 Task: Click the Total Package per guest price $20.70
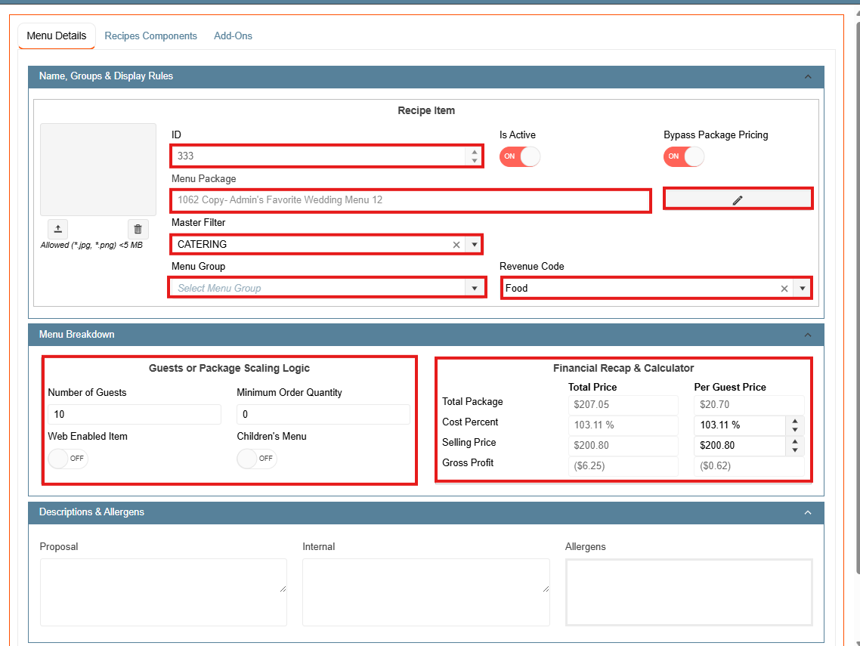pyautogui.click(x=749, y=405)
